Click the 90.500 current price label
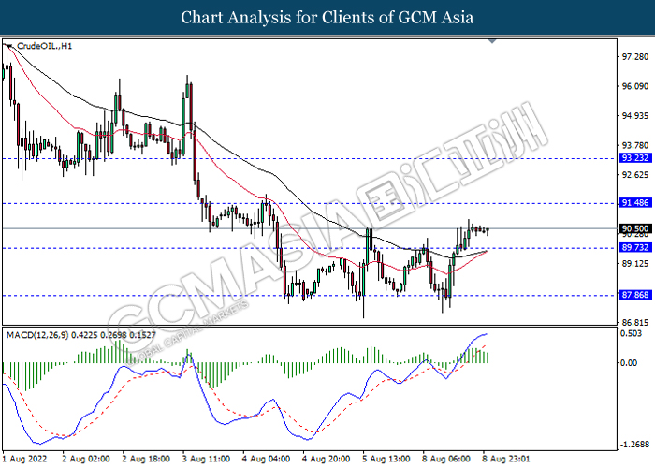 pyautogui.click(x=635, y=228)
